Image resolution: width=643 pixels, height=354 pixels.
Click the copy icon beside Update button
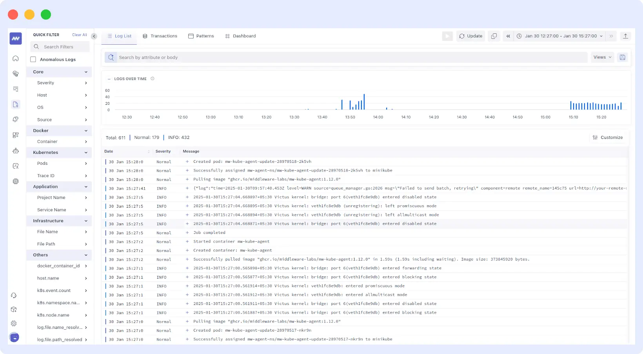coord(494,36)
